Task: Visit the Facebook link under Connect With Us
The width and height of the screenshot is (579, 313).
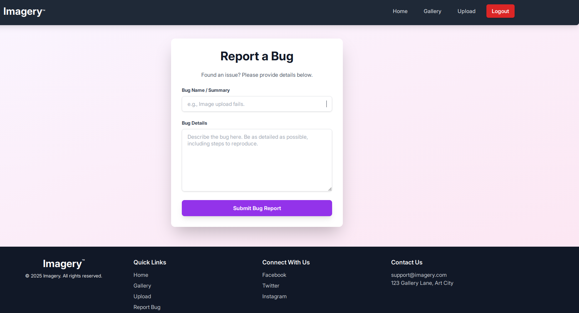Action: click(274, 275)
